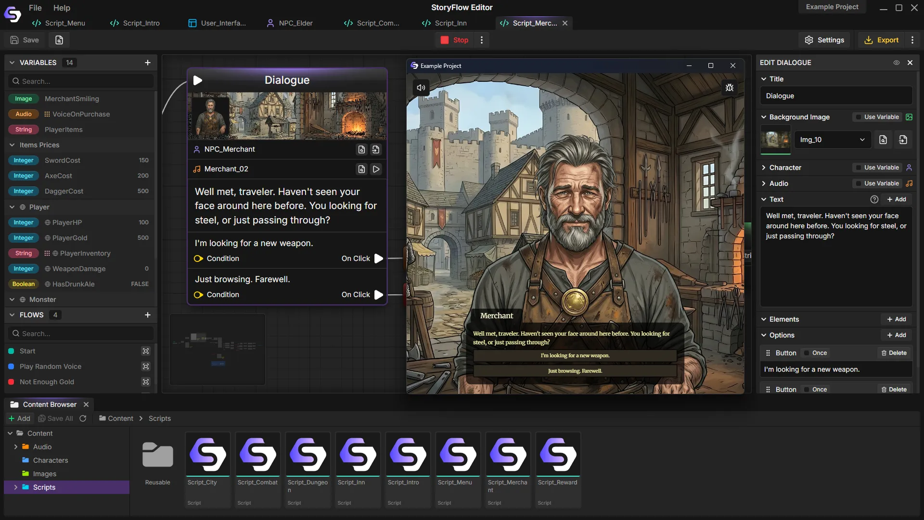Click the Stop button
This screenshot has width=924, height=520.
(454, 40)
